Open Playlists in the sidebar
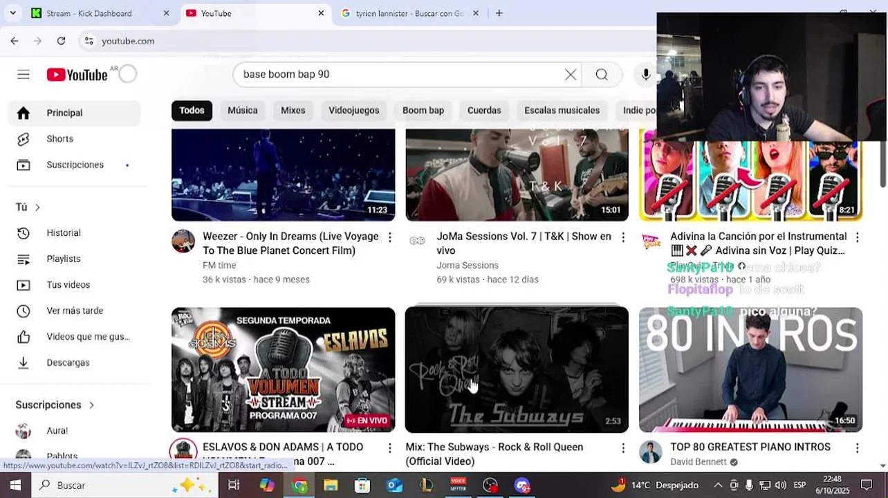 coord(74,259)
